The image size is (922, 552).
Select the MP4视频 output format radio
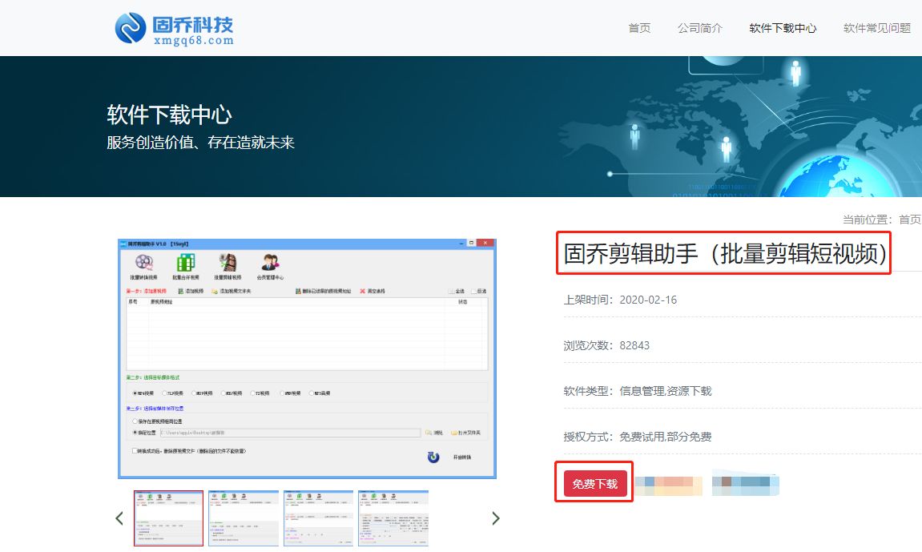134,392
